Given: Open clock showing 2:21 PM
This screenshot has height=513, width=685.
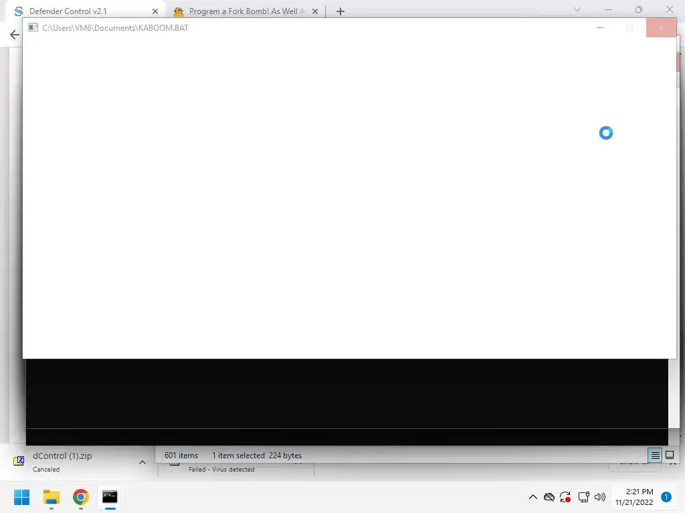Looking at the screenshot, I should [x=634, y=497].
